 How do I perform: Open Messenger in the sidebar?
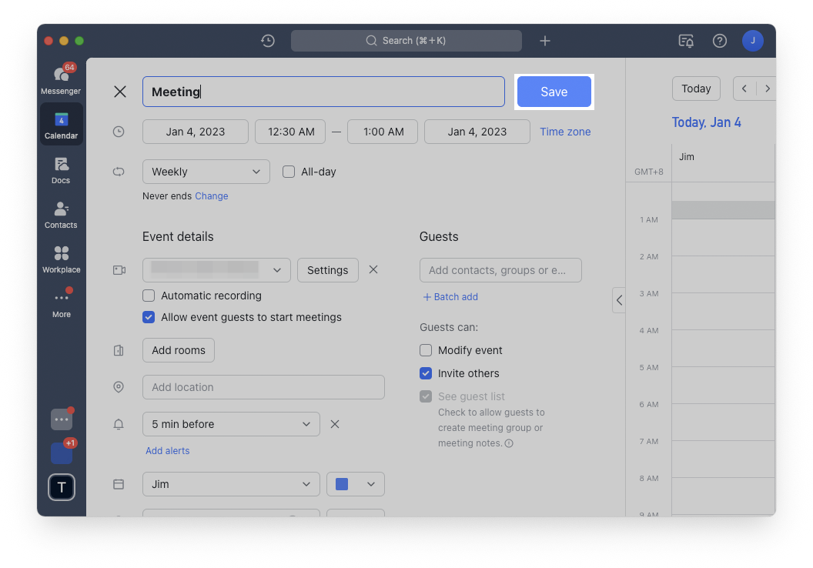[x=61, y=79]
